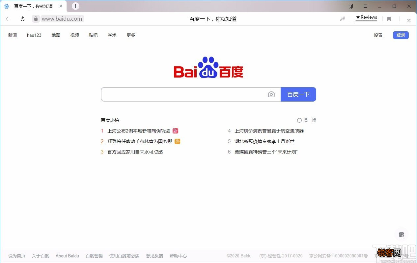Click the page title in the address bar

(x=213, y=19)
